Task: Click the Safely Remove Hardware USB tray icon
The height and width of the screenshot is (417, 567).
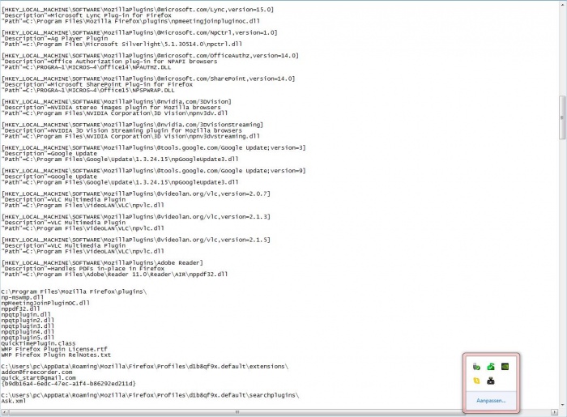Action: [476, 367]
